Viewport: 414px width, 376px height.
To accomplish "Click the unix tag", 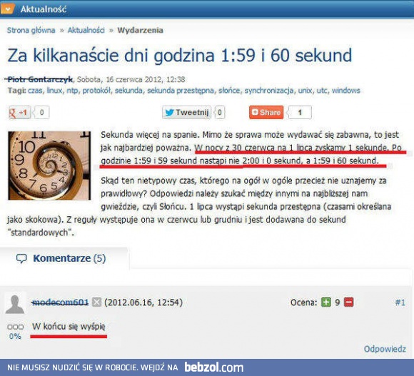I will (x=305, y=91).
